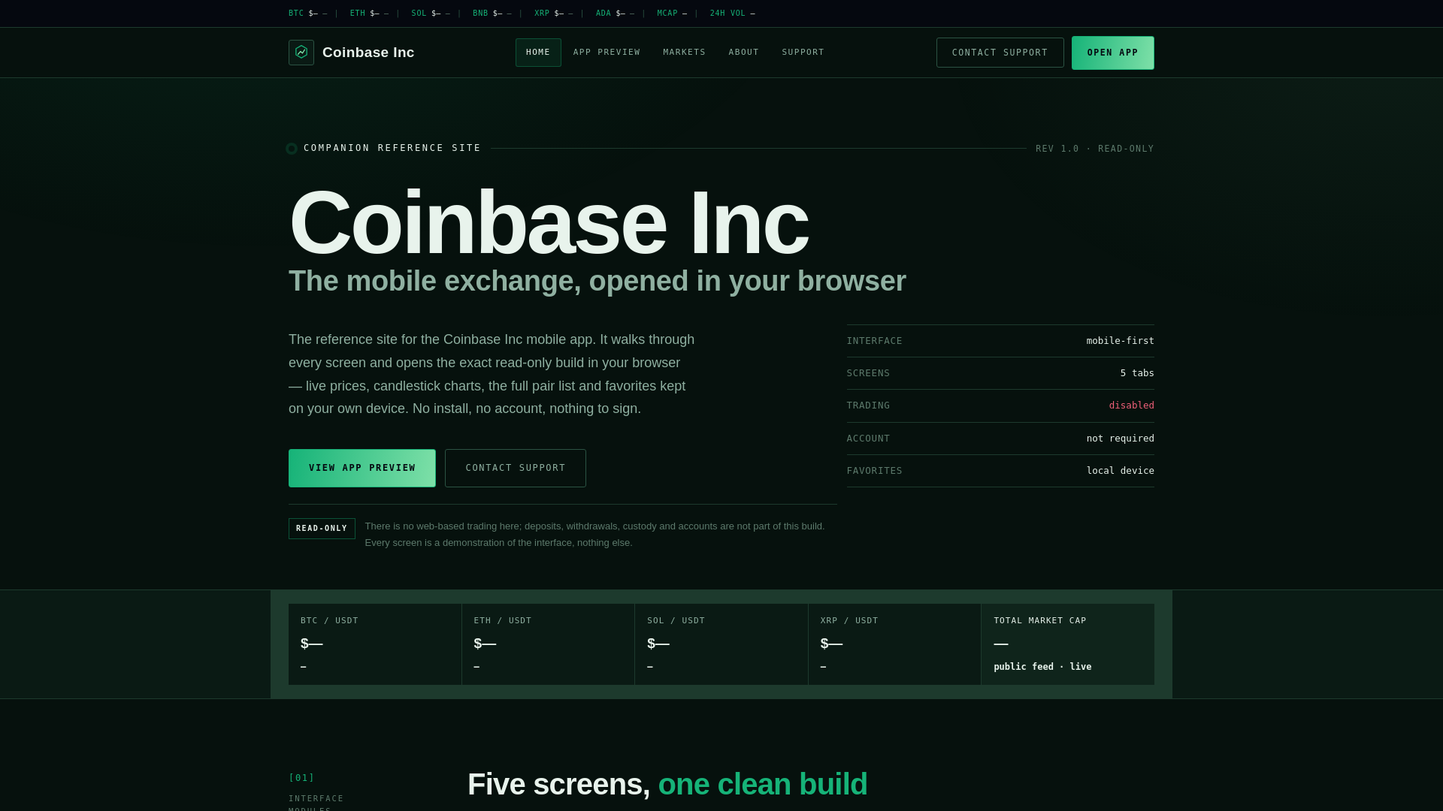Image resolution: width=1443 pixels, height=811 pixels.
Task: Select the SOL / USDT price card
Action: coord(721,644)
